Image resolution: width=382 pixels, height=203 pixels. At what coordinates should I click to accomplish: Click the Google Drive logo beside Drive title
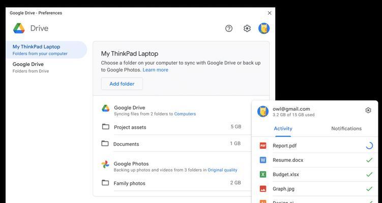point(19,28)
